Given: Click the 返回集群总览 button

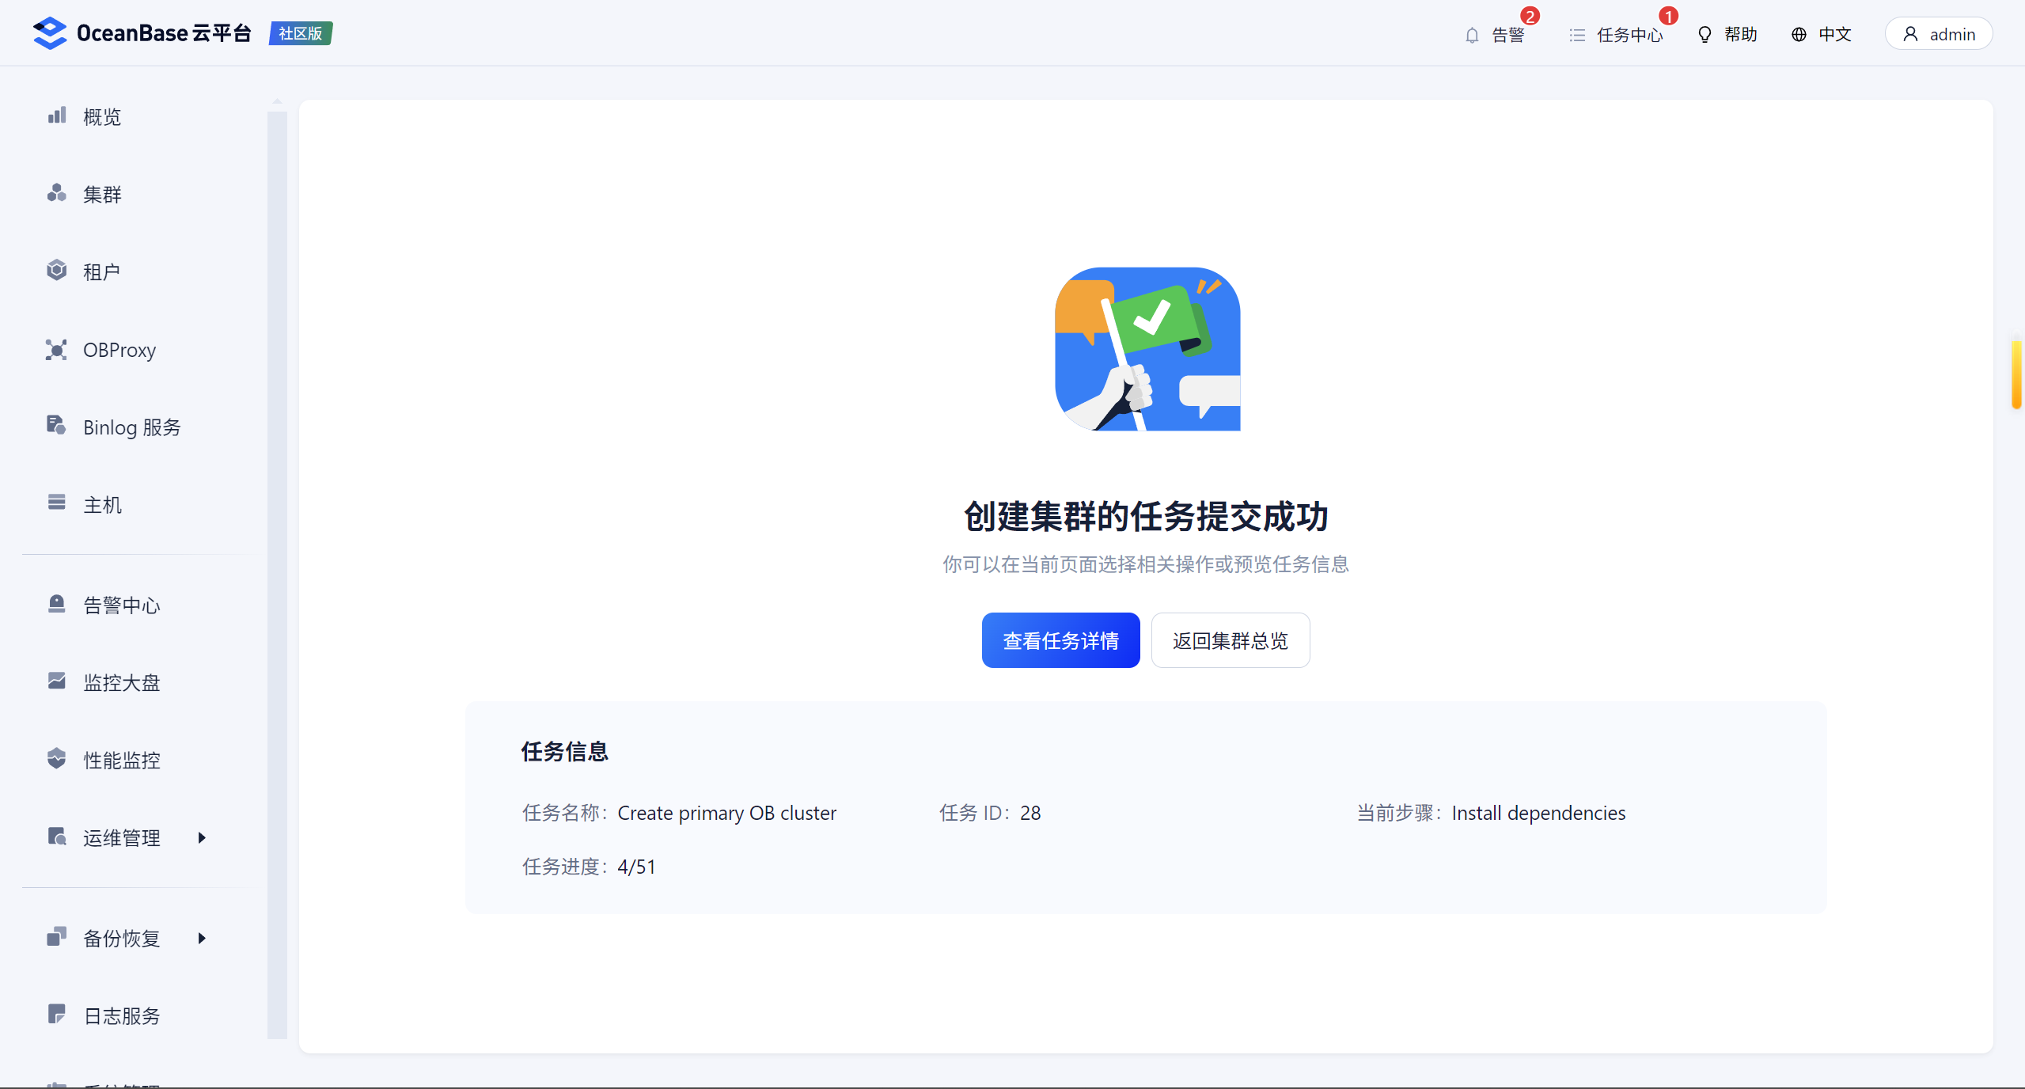Looking at the screenshot, I should (1230, 640).
